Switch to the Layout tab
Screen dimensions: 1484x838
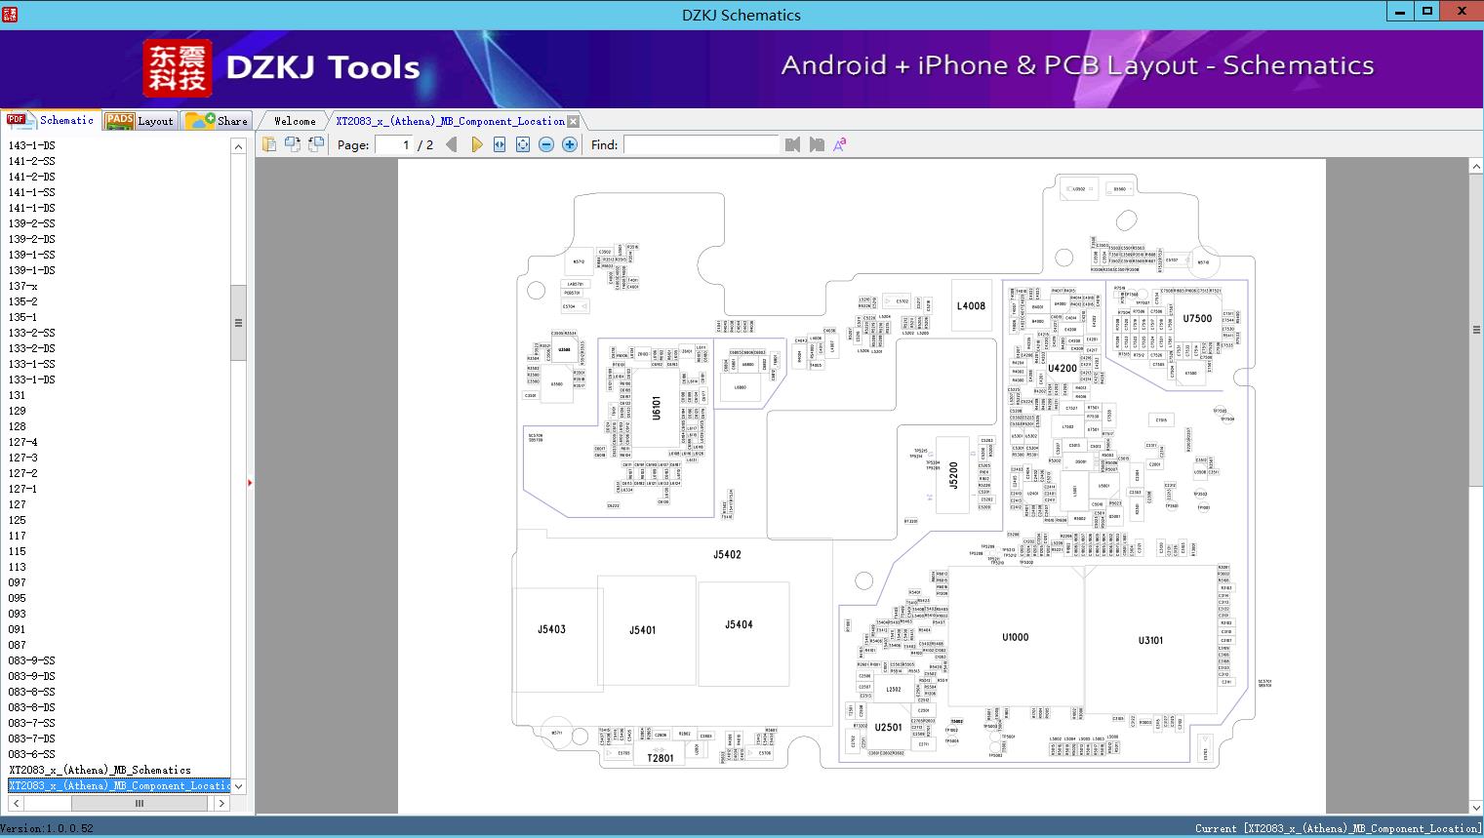coord(140,121)
